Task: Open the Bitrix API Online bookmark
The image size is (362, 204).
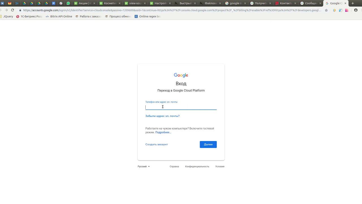Action: point(59,16)
